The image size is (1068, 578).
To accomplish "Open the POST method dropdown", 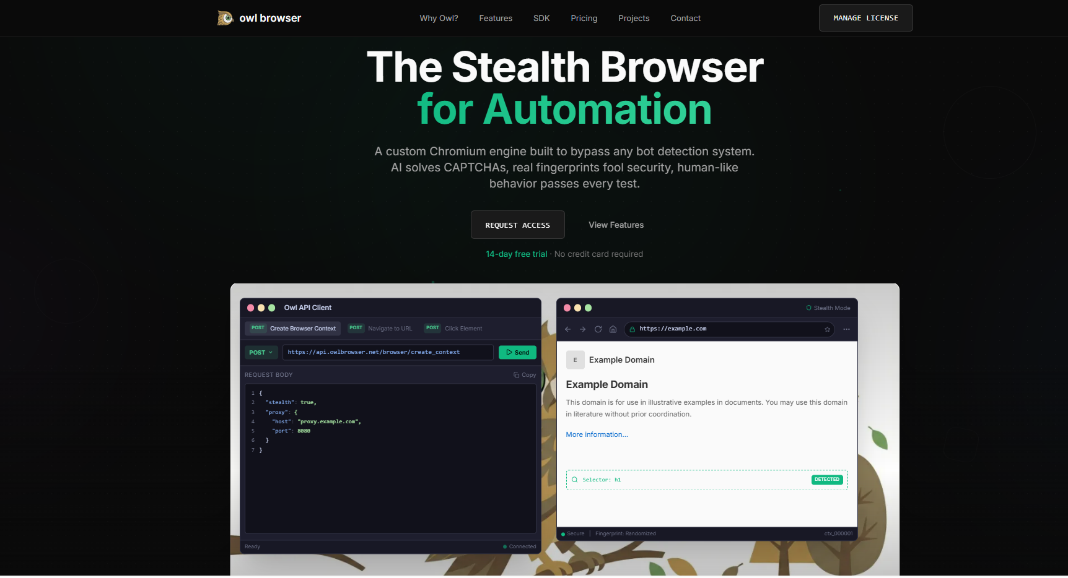I will coord(261,352).
